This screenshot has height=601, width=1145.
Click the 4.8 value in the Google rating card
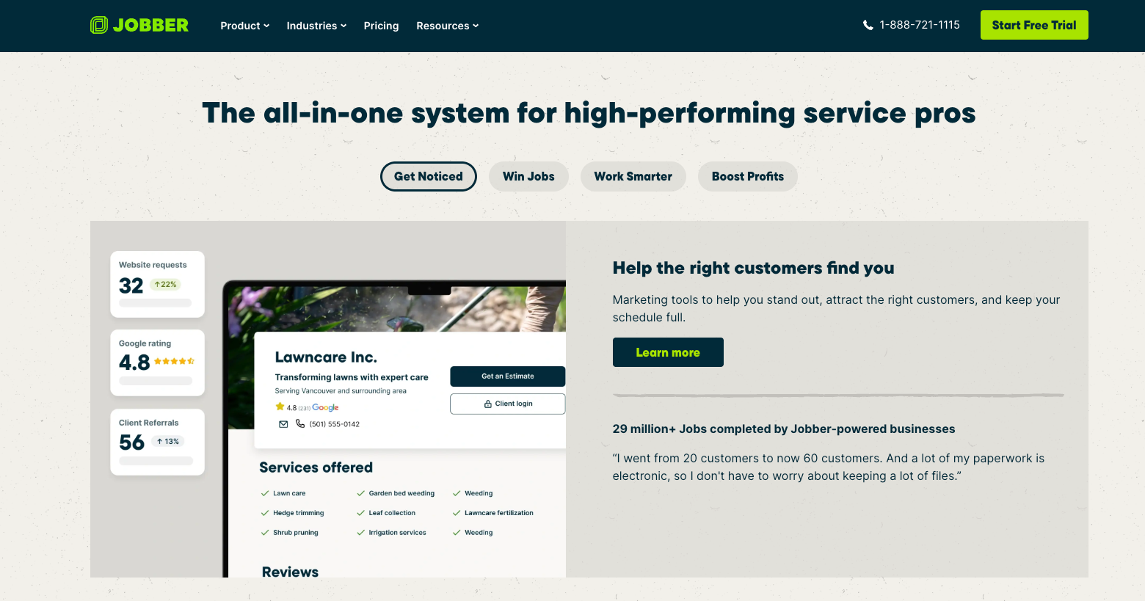(134, 363)
